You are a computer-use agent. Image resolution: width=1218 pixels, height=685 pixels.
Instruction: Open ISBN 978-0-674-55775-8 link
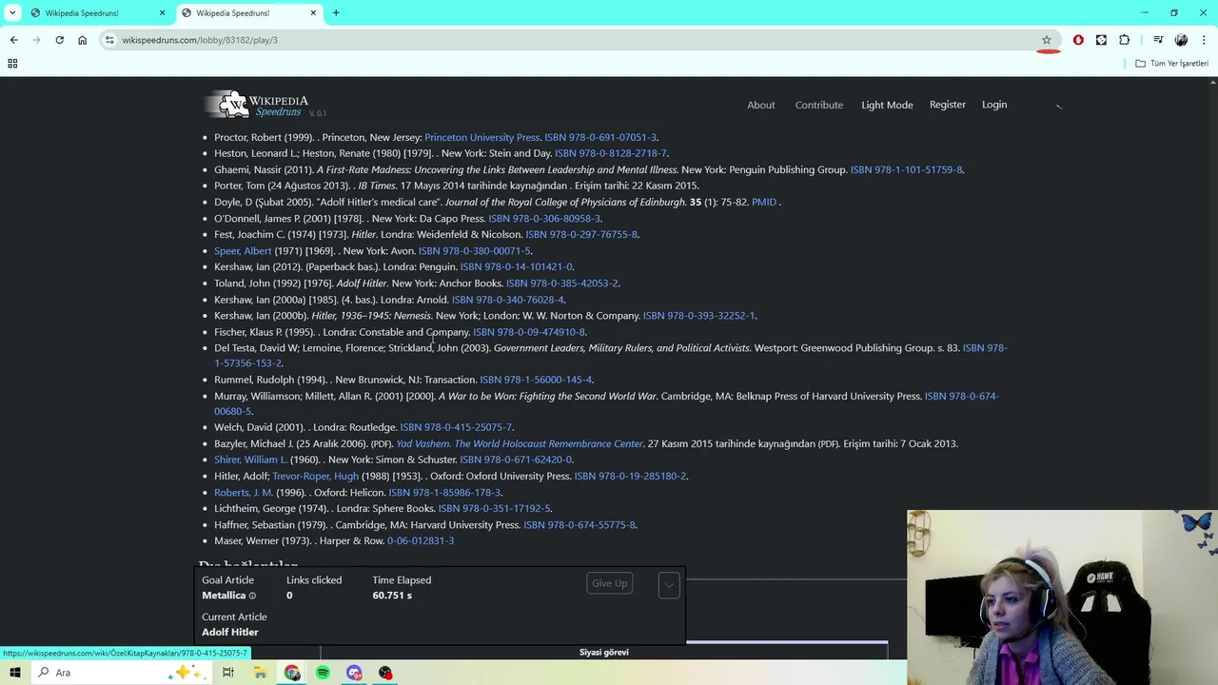pyautogui.click(x=580, y=525)
